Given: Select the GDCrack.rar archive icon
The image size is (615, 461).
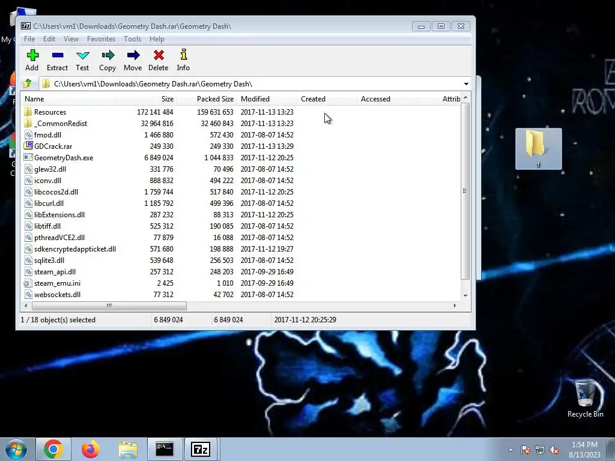Looking at the screenshot, I should point(28,146).
